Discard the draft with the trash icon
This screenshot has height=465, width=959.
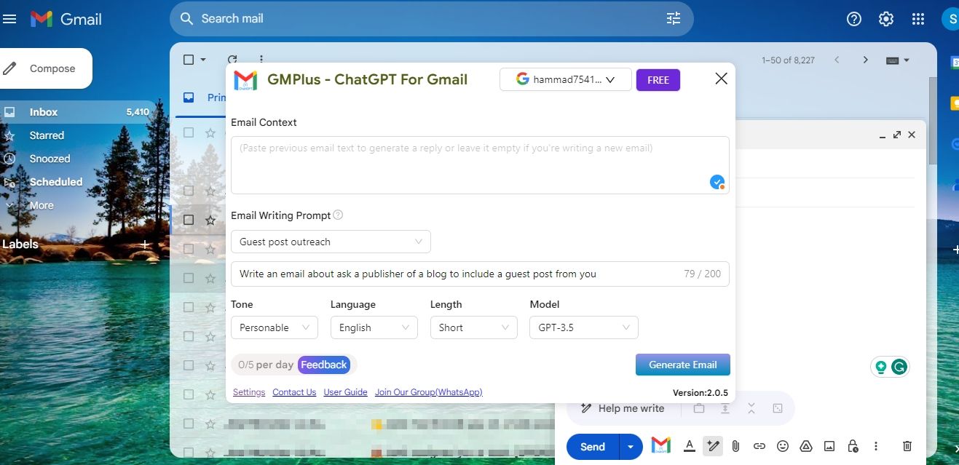[x=907, y=446]
